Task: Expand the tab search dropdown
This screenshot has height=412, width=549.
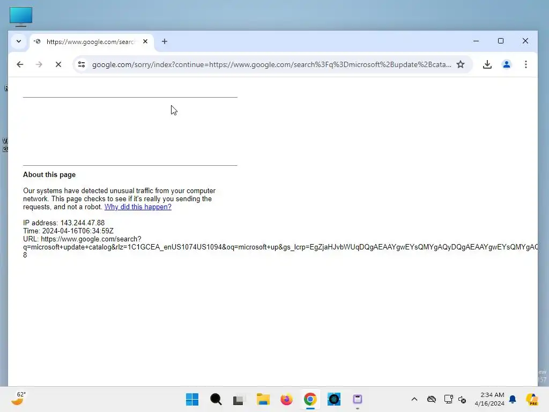Action: coord(19,41)
